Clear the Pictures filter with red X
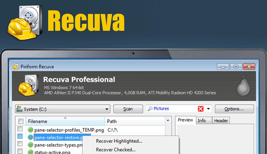Image resolution: width=267 pixels, height=154 pixels. pyautogui.click(x=201, y=109)
